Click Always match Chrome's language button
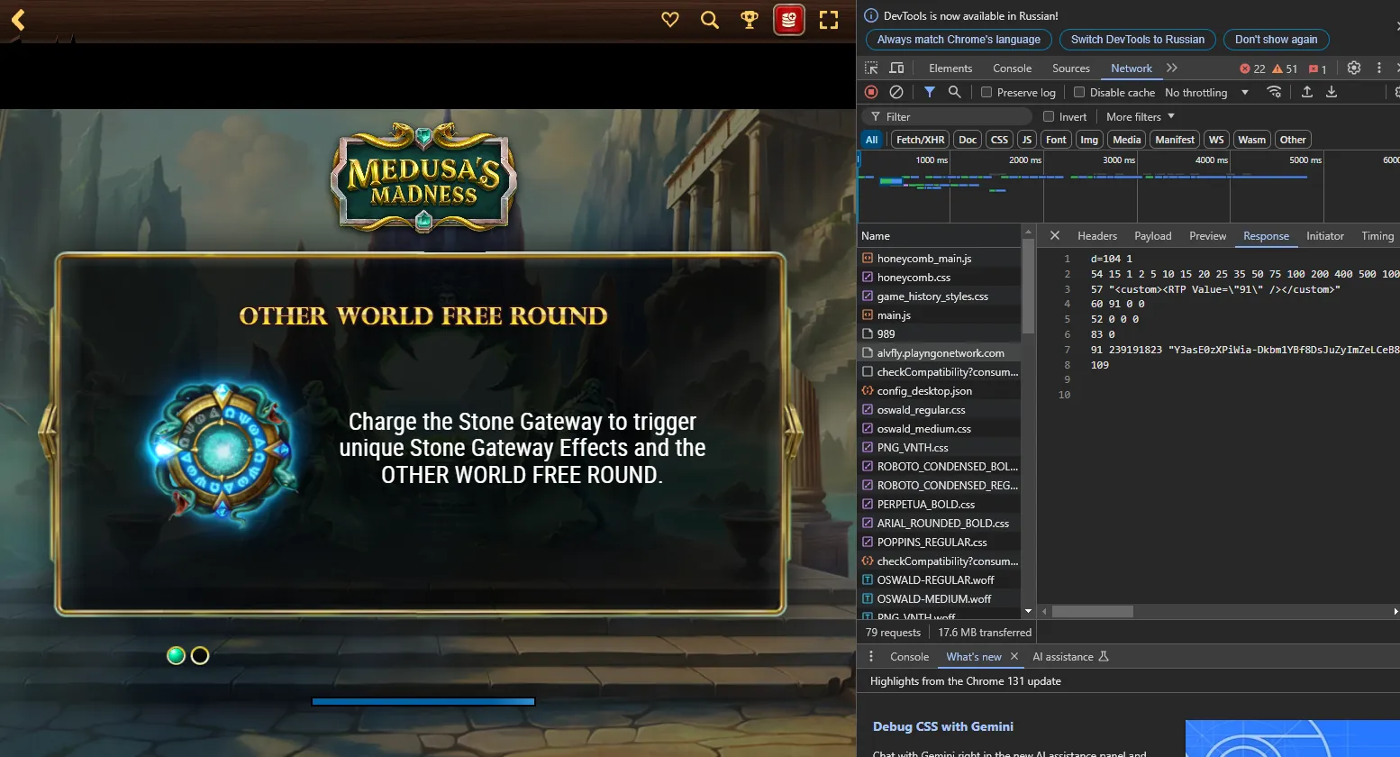 click(x=959, y=40)
